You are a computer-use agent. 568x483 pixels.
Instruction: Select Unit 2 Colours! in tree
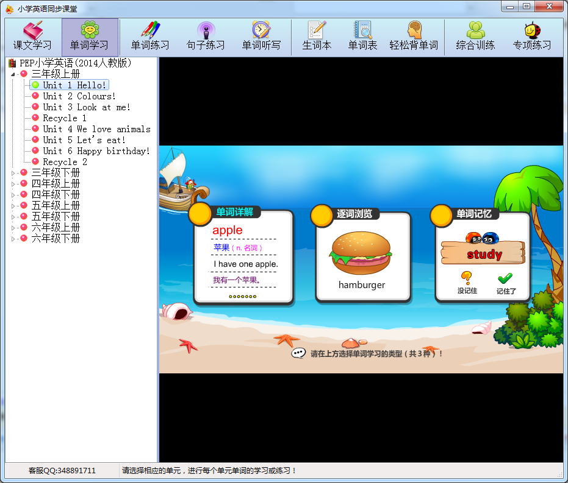coord(79,96)
